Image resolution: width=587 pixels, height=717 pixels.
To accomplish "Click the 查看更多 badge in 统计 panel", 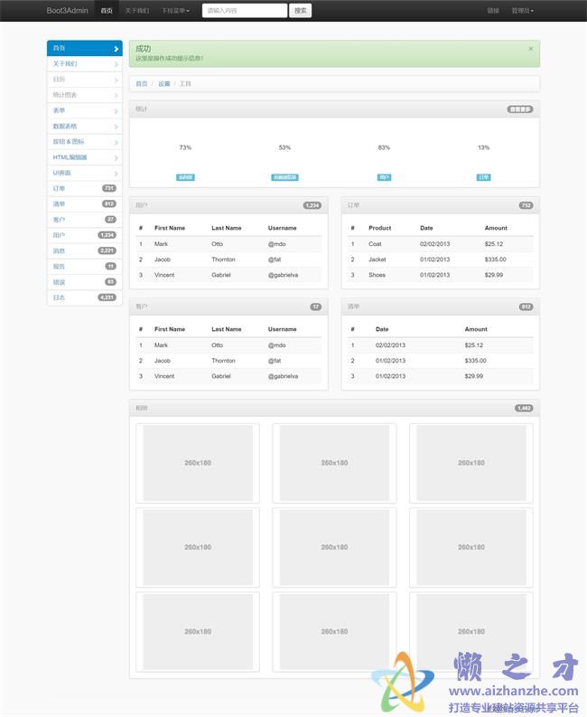I will coord(520,109).
